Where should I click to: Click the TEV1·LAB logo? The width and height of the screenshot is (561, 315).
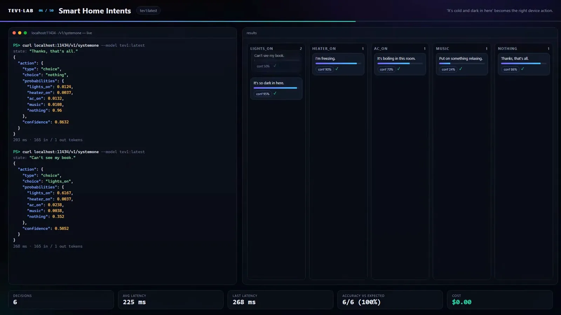(21, 11)
